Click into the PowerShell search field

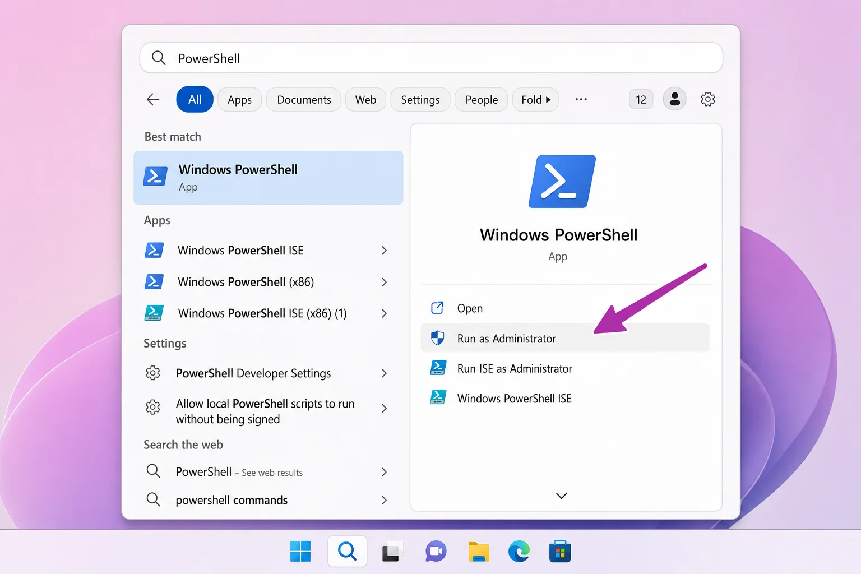pos(431,58)
